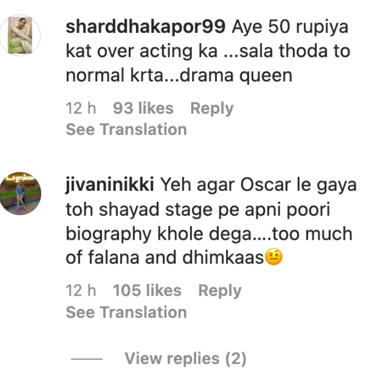The image size is (369, 384).
Task: Click the word 'dhimkaas' before the emoji
Action: 223,257
